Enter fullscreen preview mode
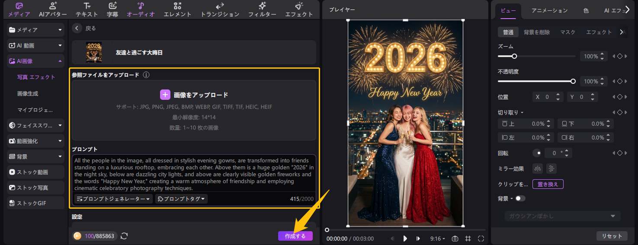This screenshot has width=638, height=245. click(x=481, y=239)
